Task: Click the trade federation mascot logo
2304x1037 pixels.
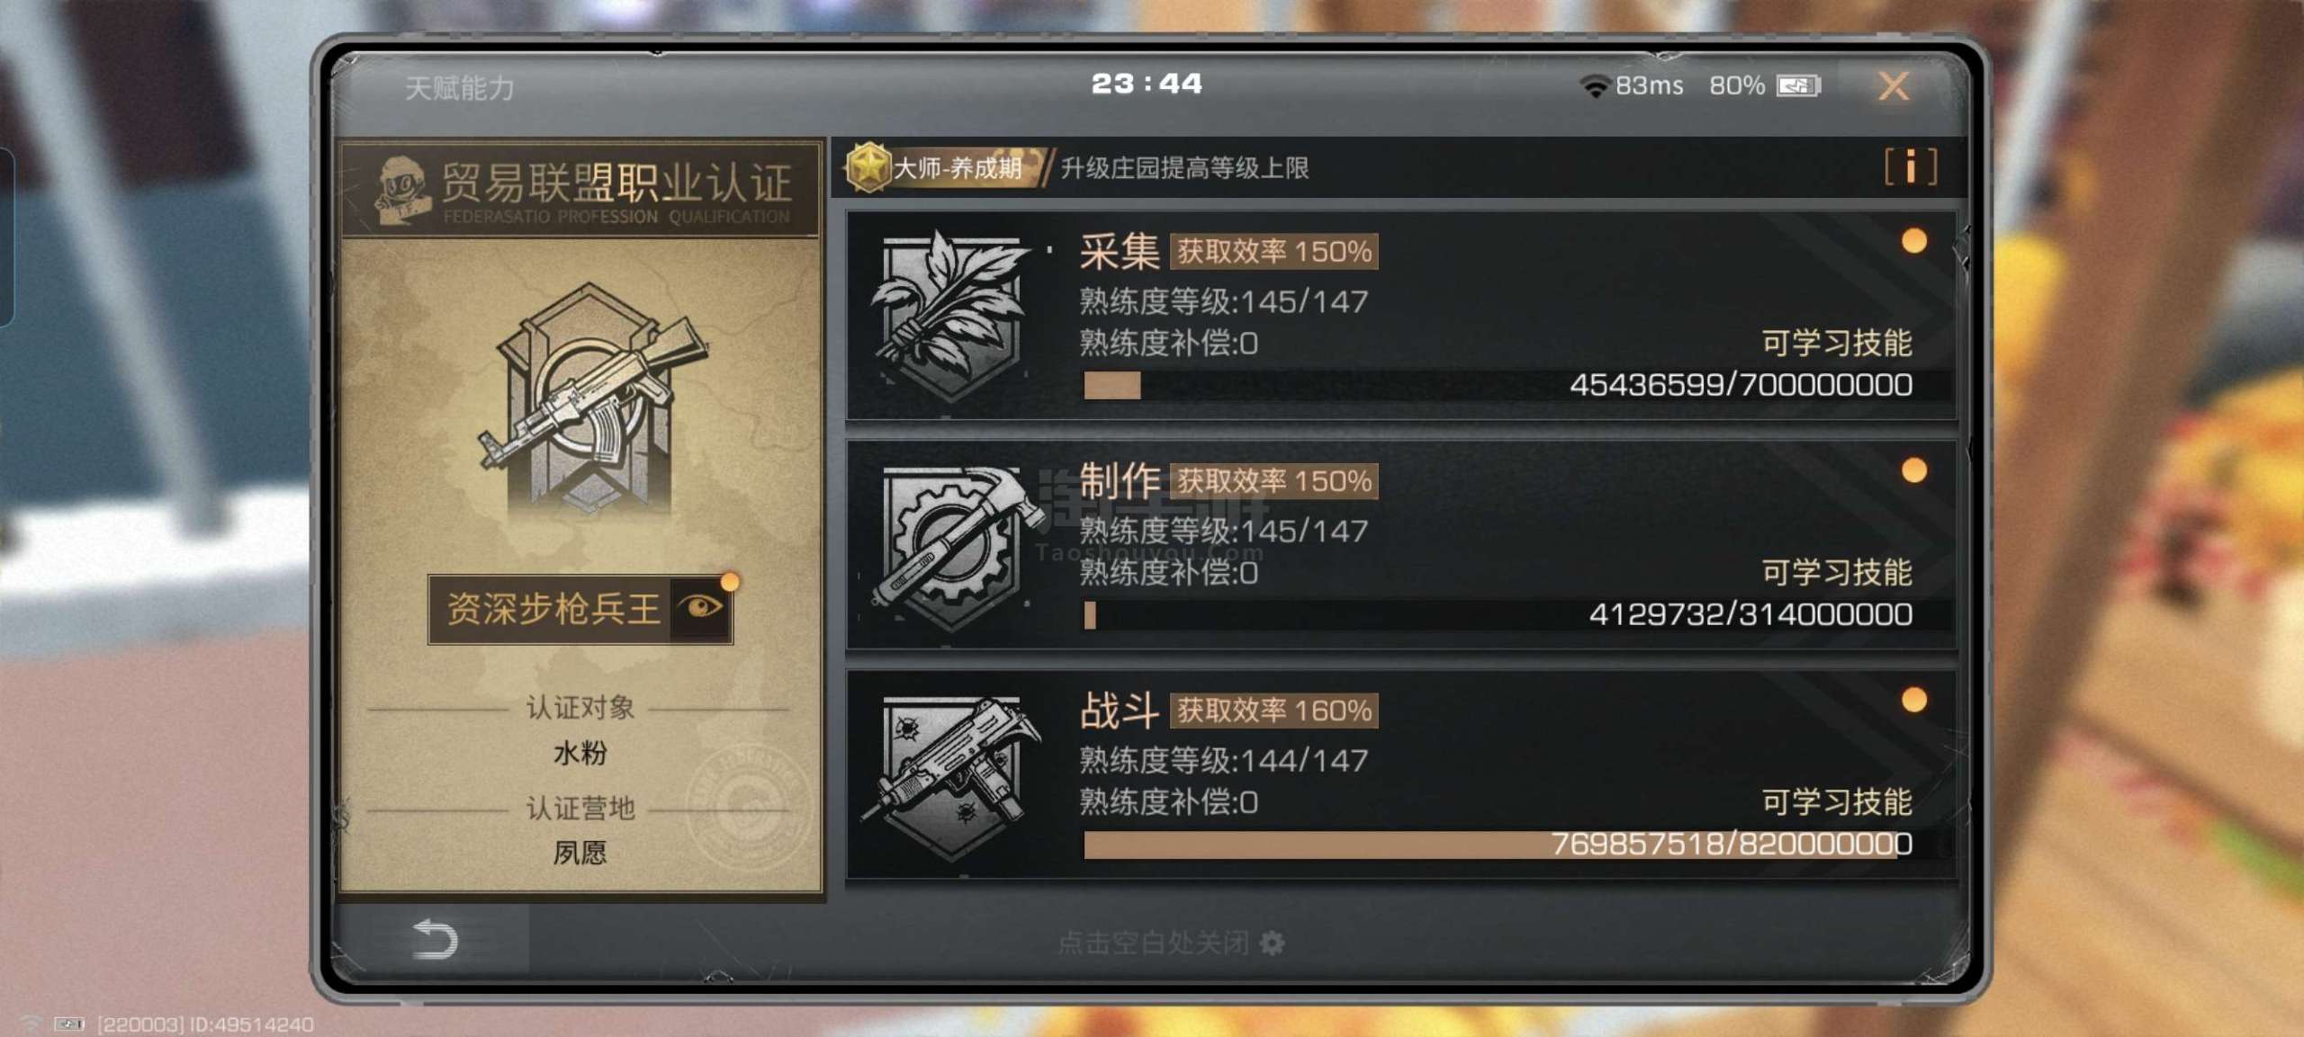Action: click(x=403, y=190)
